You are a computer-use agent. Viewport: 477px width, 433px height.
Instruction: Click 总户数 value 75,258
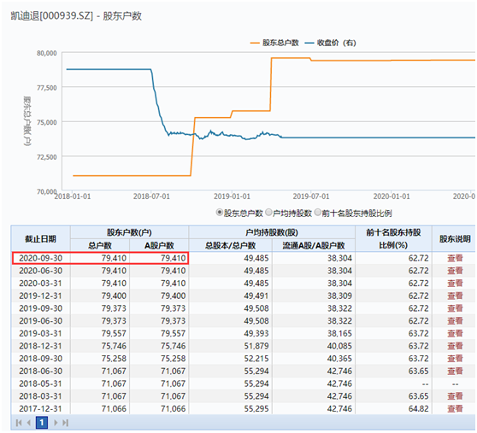pyautogui.click(x=114, y=359)
